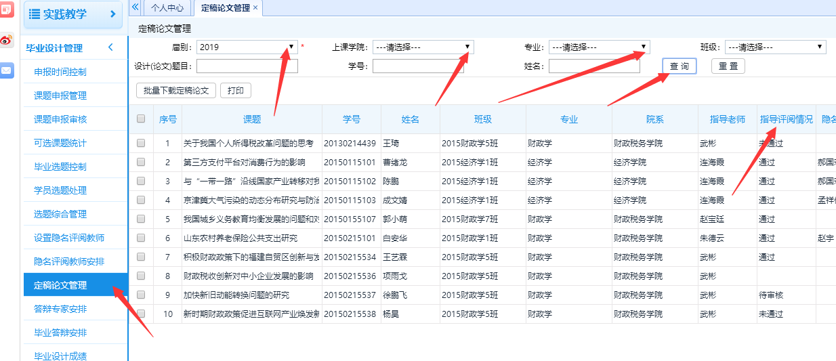Check the box for row 1 王琦
Viewport: 836px width, 361px height.
[x=141, y=143]
